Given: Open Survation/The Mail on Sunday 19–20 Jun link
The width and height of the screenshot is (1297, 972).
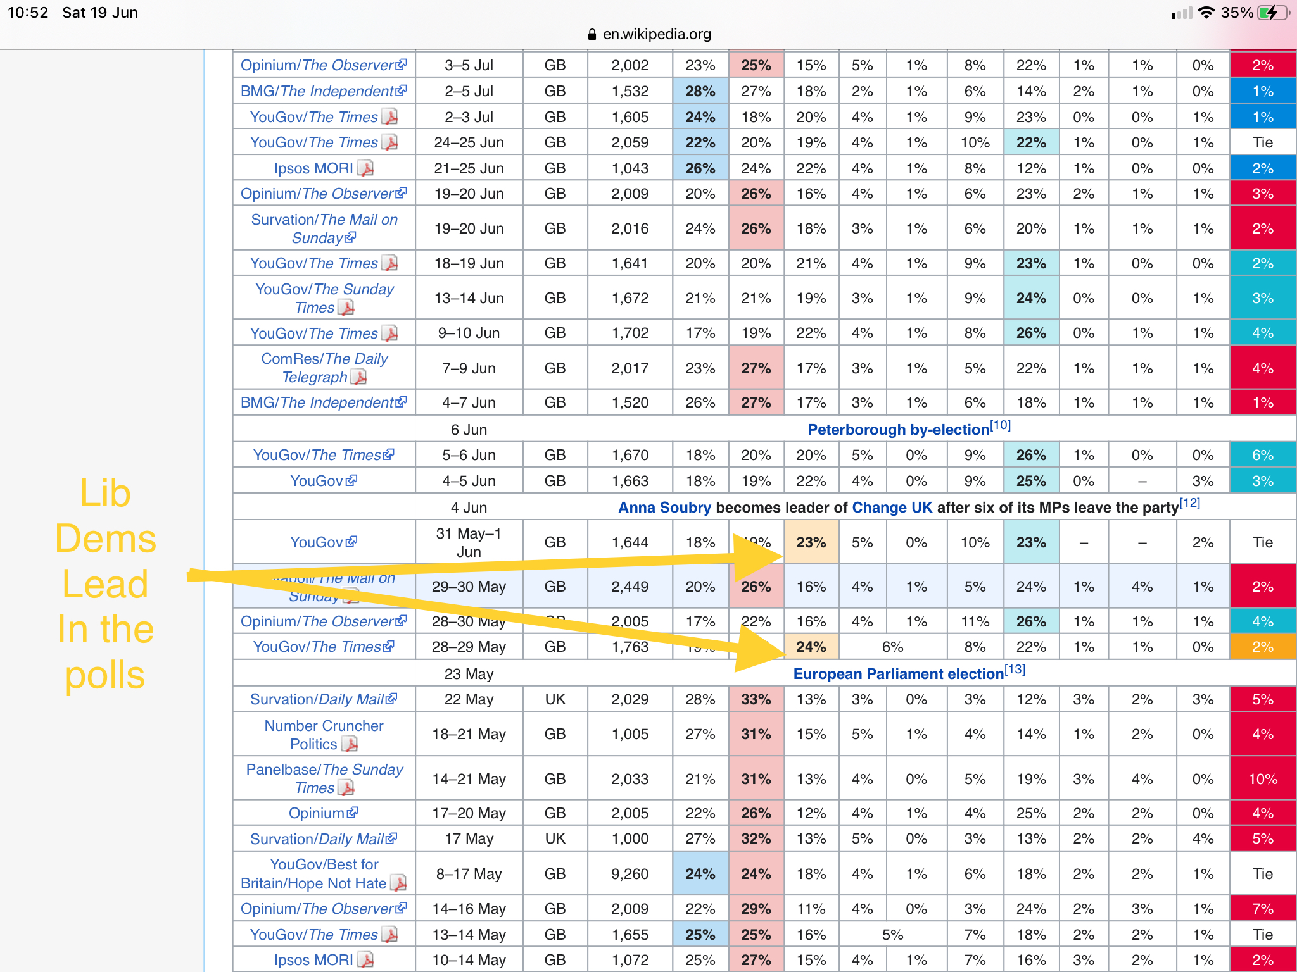Looking at the screenshot, I should (324, 228).
